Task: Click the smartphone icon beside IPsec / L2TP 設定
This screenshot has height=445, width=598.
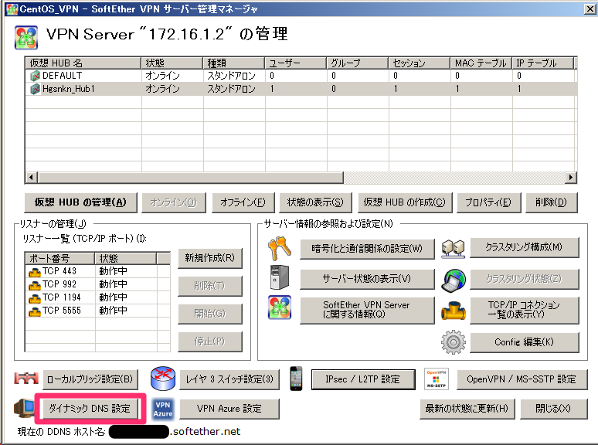Action: point(296,379)
